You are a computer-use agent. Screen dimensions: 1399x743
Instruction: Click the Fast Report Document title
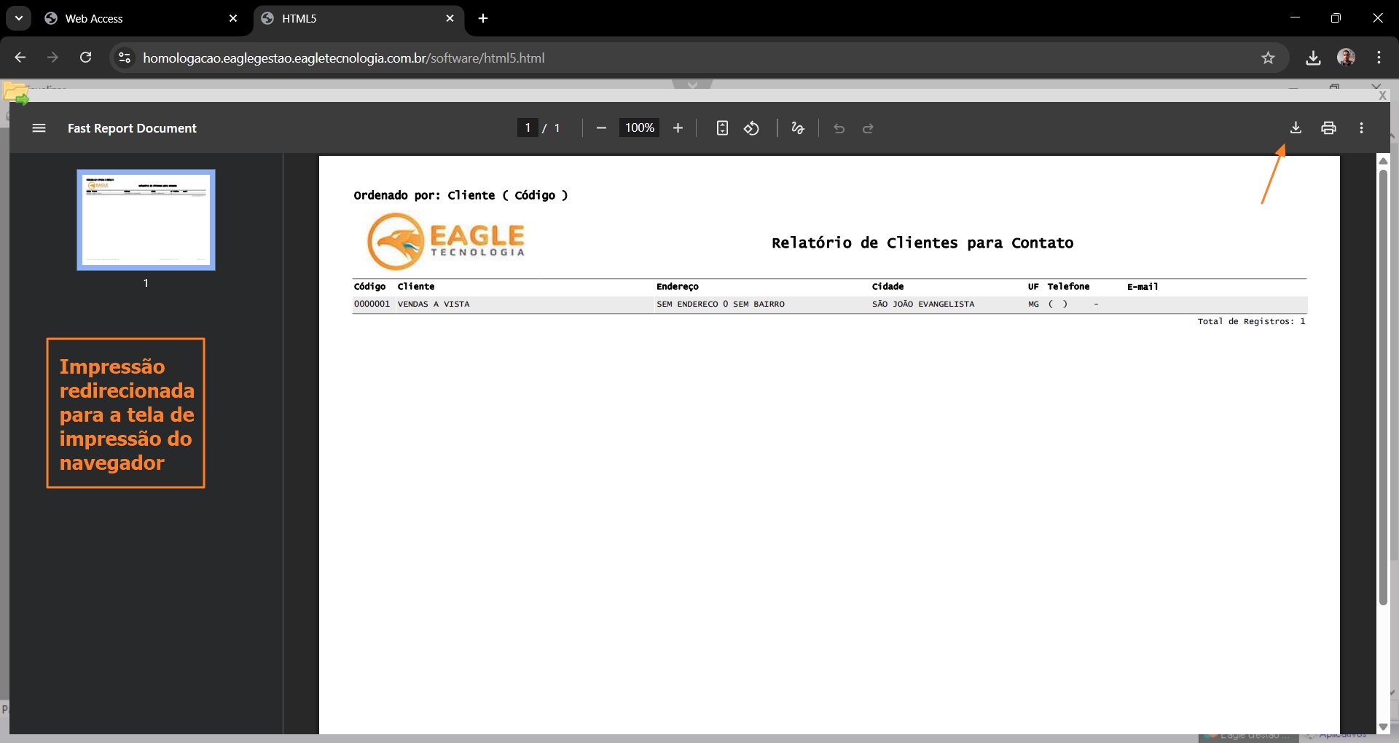(x=132, y=128)
